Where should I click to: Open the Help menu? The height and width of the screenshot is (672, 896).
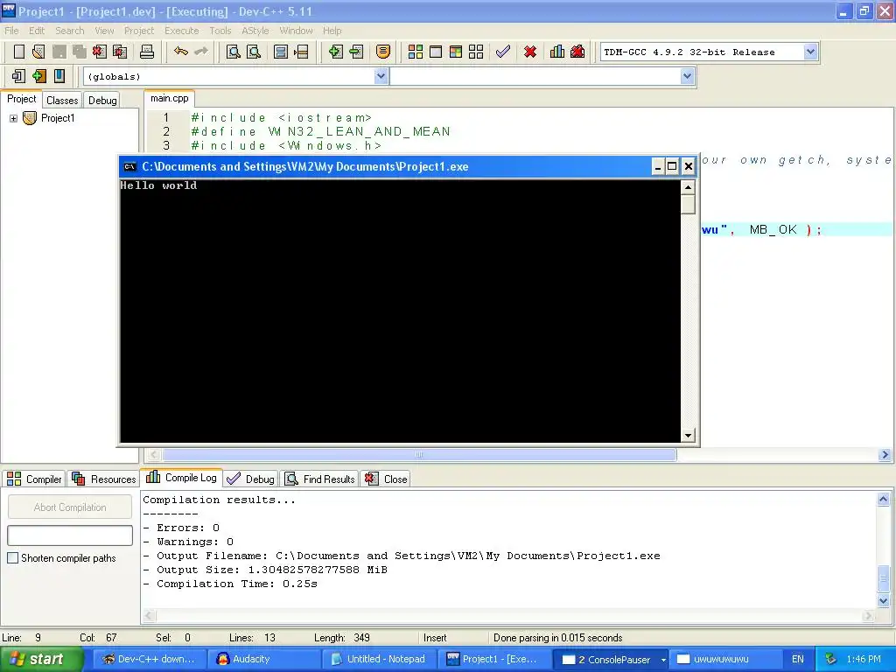point(332,31)
